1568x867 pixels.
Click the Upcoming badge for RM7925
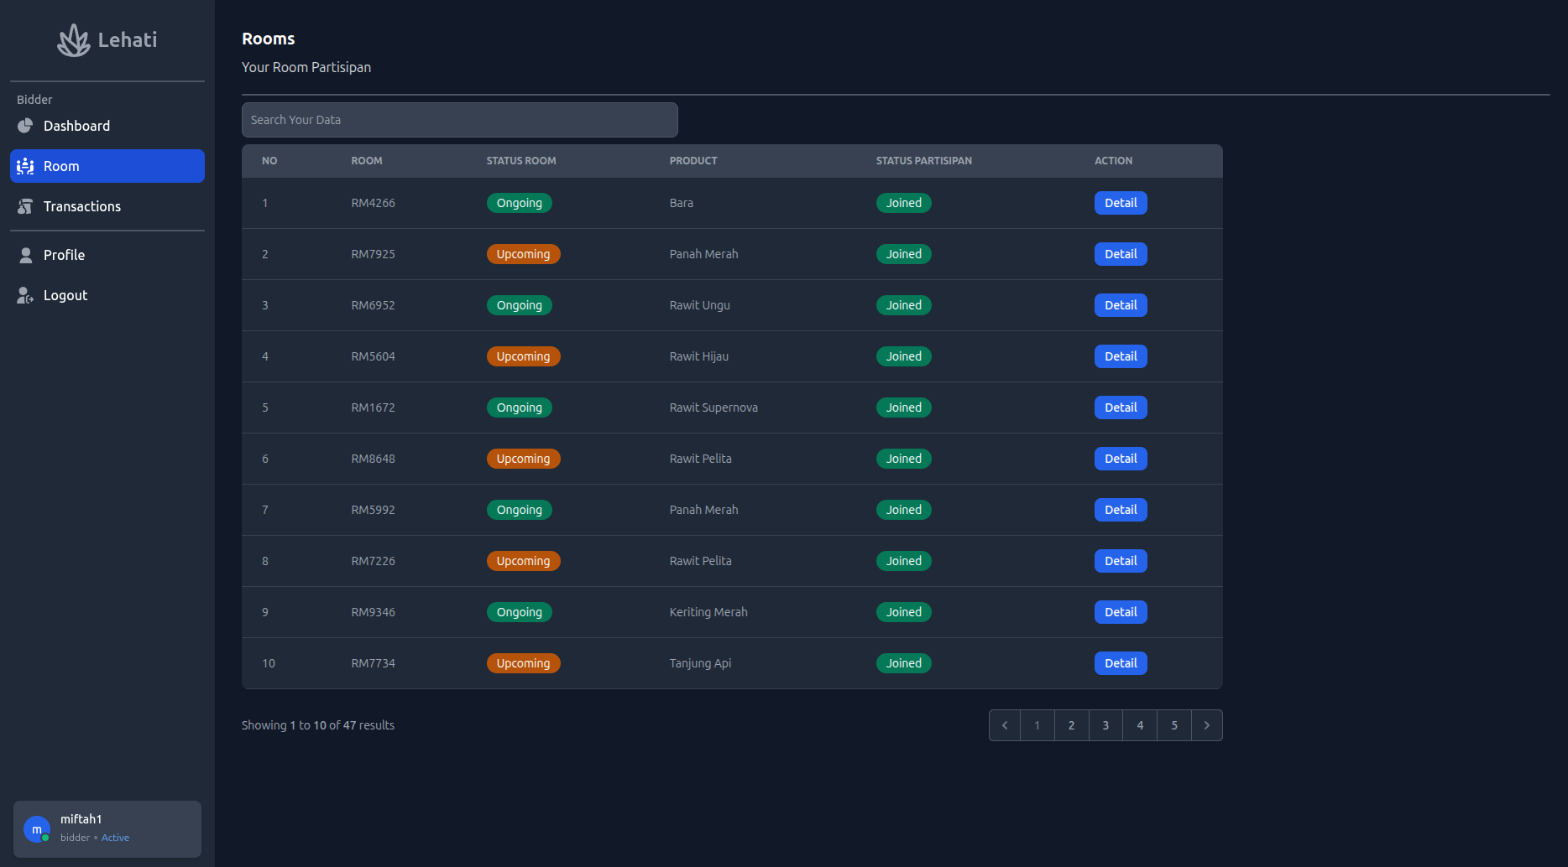pos(523,254)
